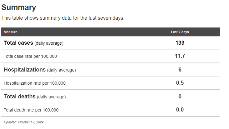Select the Measure column header
The width and height of the screenshot is (229, 129).
[10, 32]
